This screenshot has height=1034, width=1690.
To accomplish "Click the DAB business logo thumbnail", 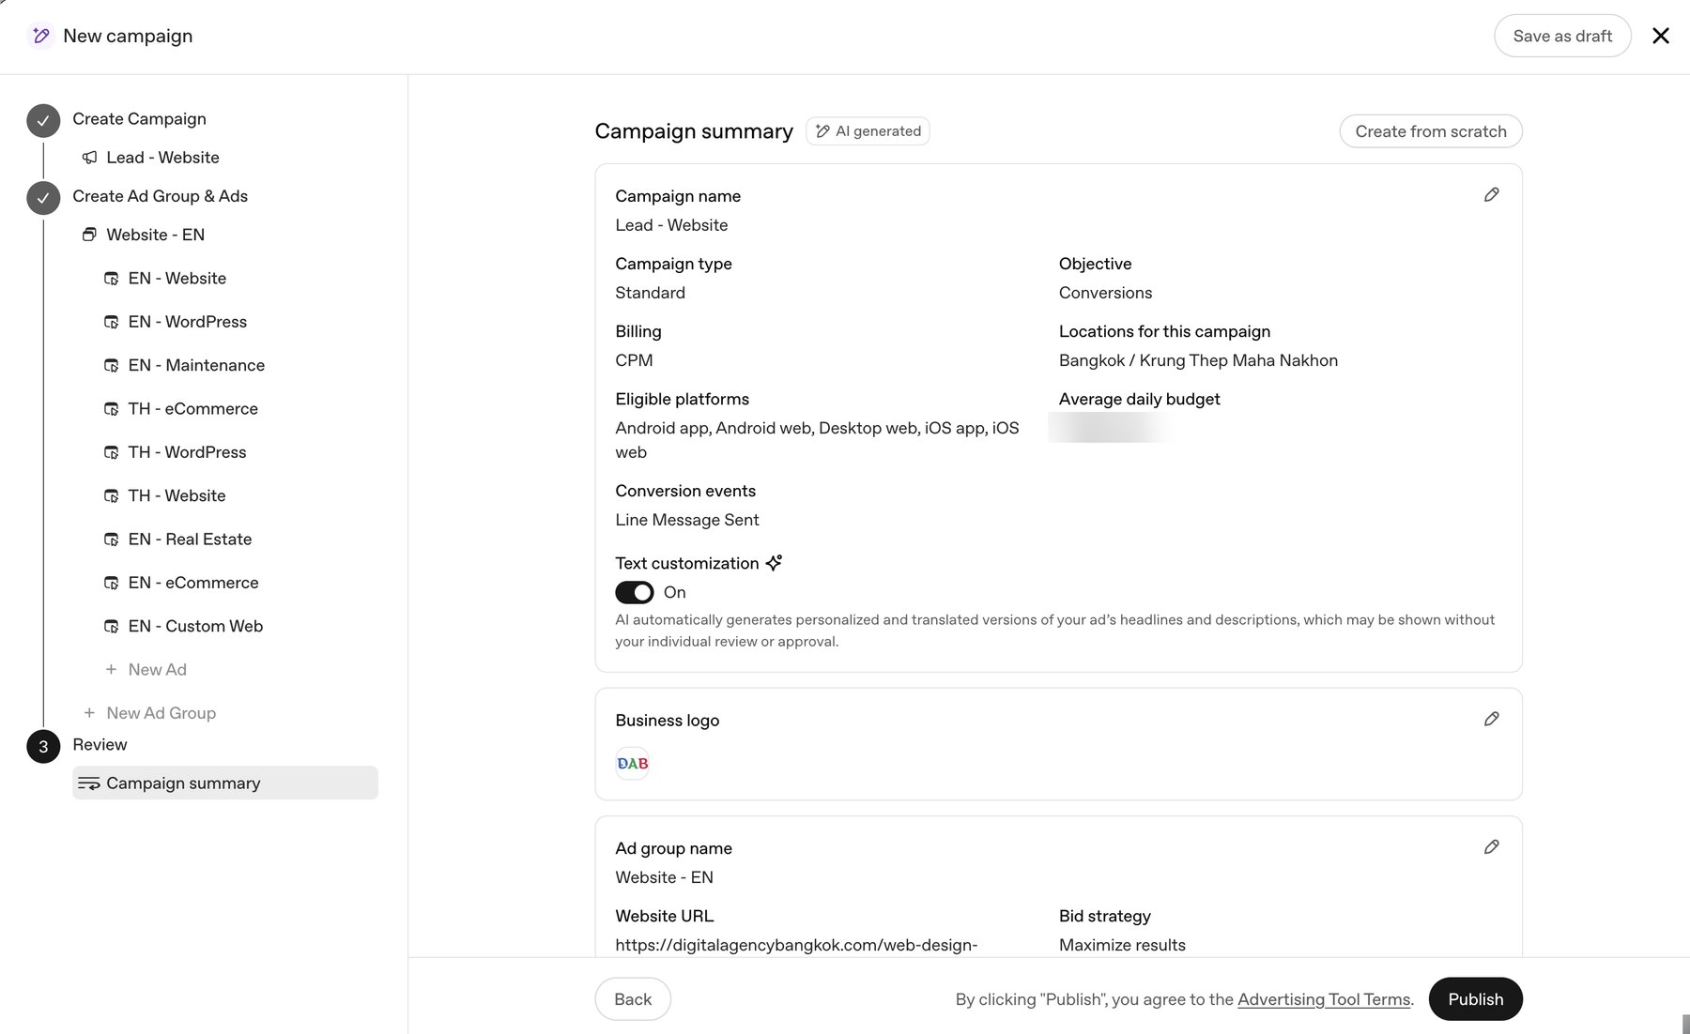I will pos(633,764).
